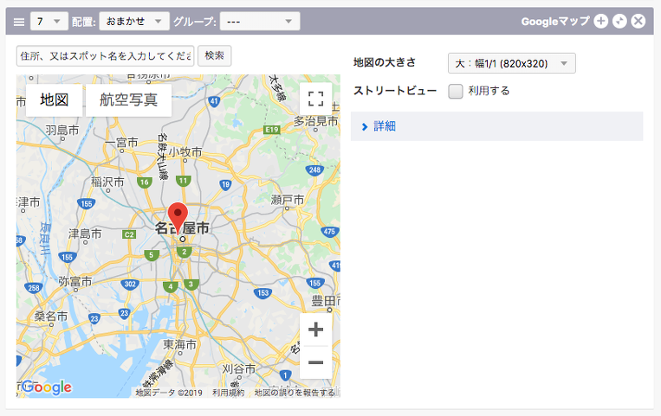
Task: Click the Google logo on the map
Action: (47, 387)
